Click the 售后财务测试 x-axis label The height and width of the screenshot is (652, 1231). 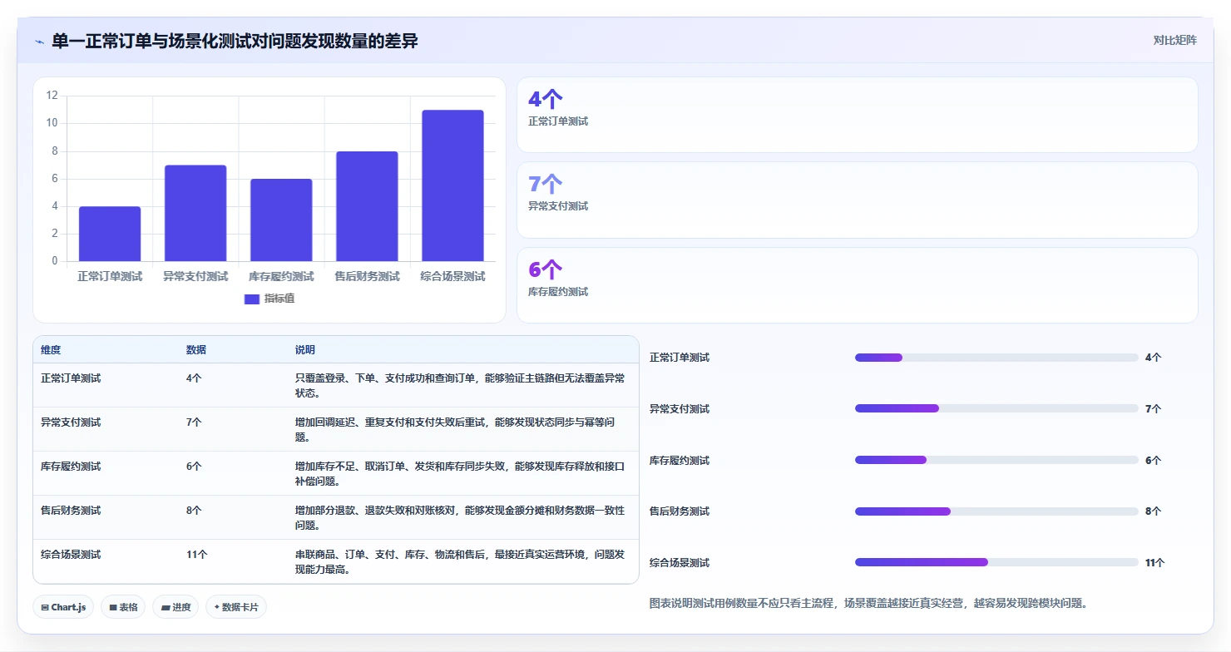coord(367,276)
